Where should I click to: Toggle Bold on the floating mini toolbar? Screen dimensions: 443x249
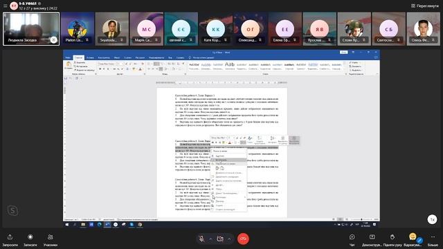pos(213,142)
